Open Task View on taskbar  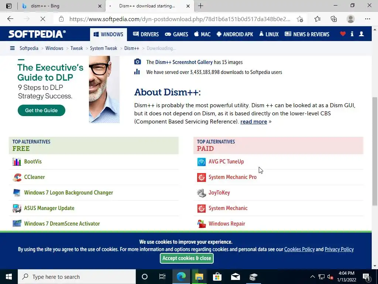pos(162,277)
